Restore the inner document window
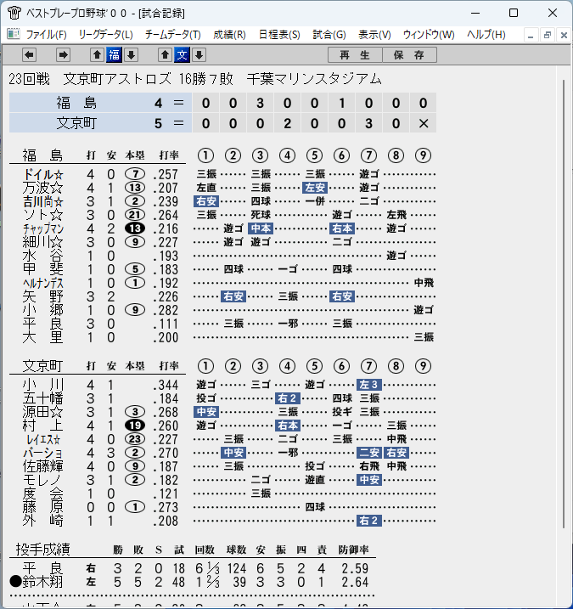Image resolution: width=573 pixels, height=609 pixels. click(547, 35)
